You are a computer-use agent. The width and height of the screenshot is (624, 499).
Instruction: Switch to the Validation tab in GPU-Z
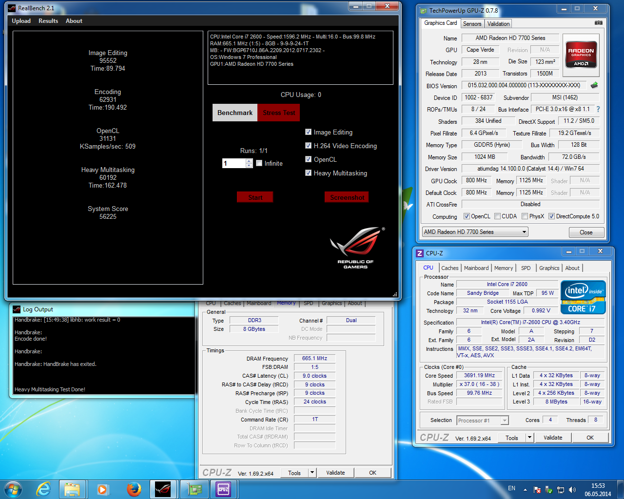(498, 24)
